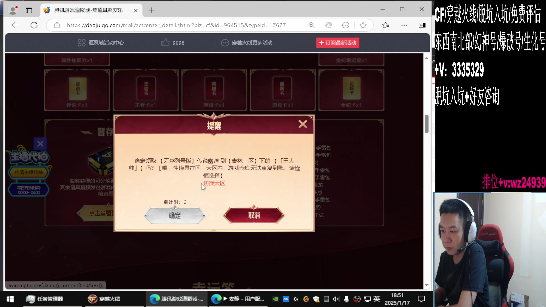Image resolution: width=546 pixels, height=307 pixels.
Task: Open 道聚城活动中心 menu
Action: point(101,43)
